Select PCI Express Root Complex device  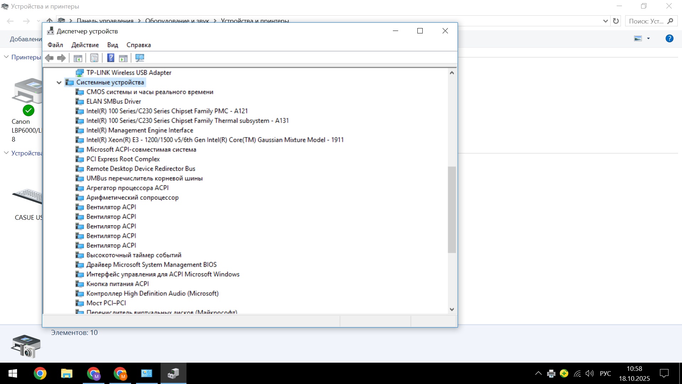point(123,159)
